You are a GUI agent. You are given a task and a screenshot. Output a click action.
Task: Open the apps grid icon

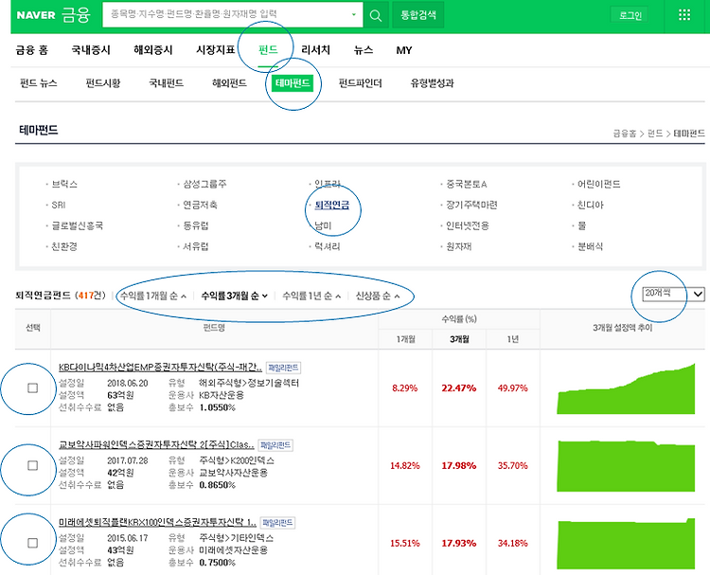[684, 15]
